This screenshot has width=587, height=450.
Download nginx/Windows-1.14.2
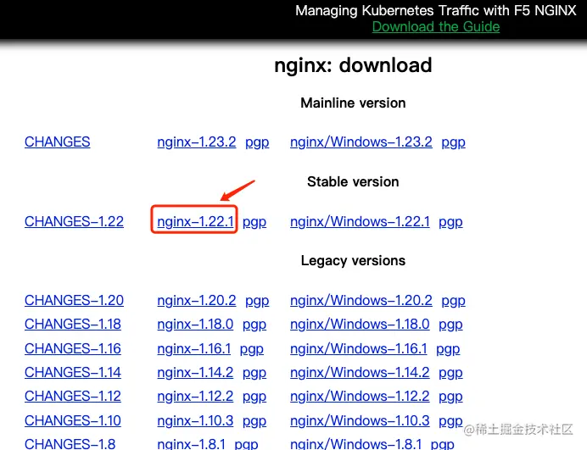pos(360,373)
